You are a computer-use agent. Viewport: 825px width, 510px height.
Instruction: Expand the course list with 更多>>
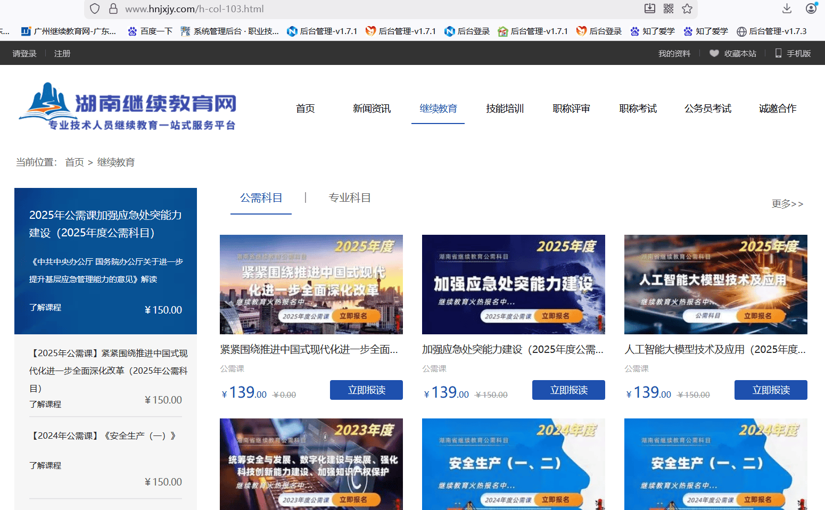787,204
